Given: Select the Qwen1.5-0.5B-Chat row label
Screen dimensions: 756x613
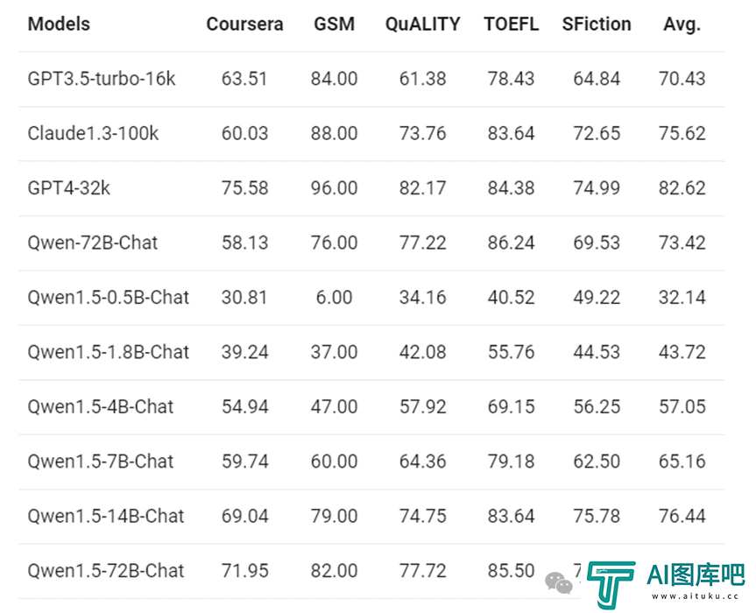Looking at the screenshot, I should click(x=108, y=298).
